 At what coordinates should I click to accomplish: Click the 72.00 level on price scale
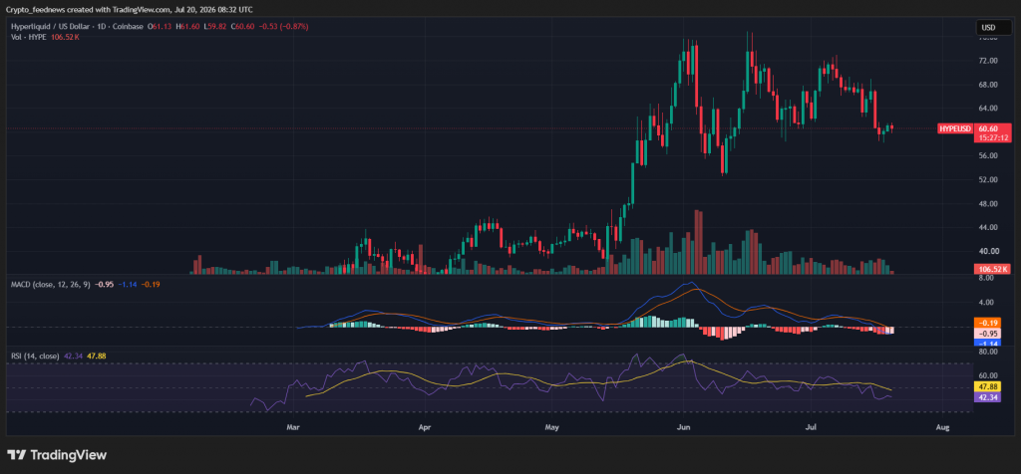pos(989,61)
